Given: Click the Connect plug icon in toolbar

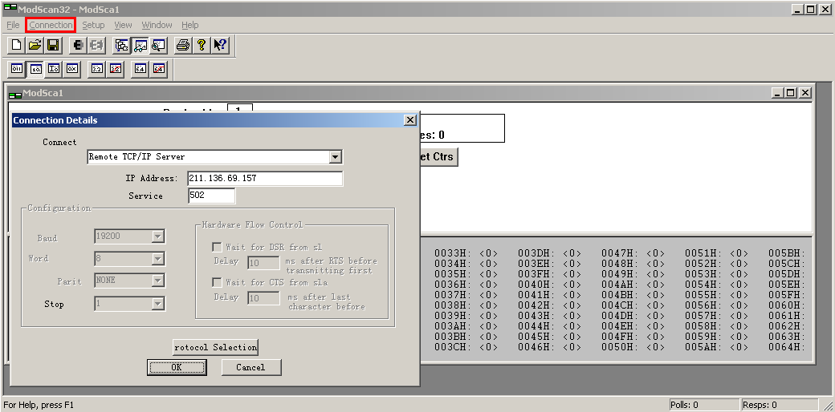Looking at the screenshot, I should (x=79, y=45).
